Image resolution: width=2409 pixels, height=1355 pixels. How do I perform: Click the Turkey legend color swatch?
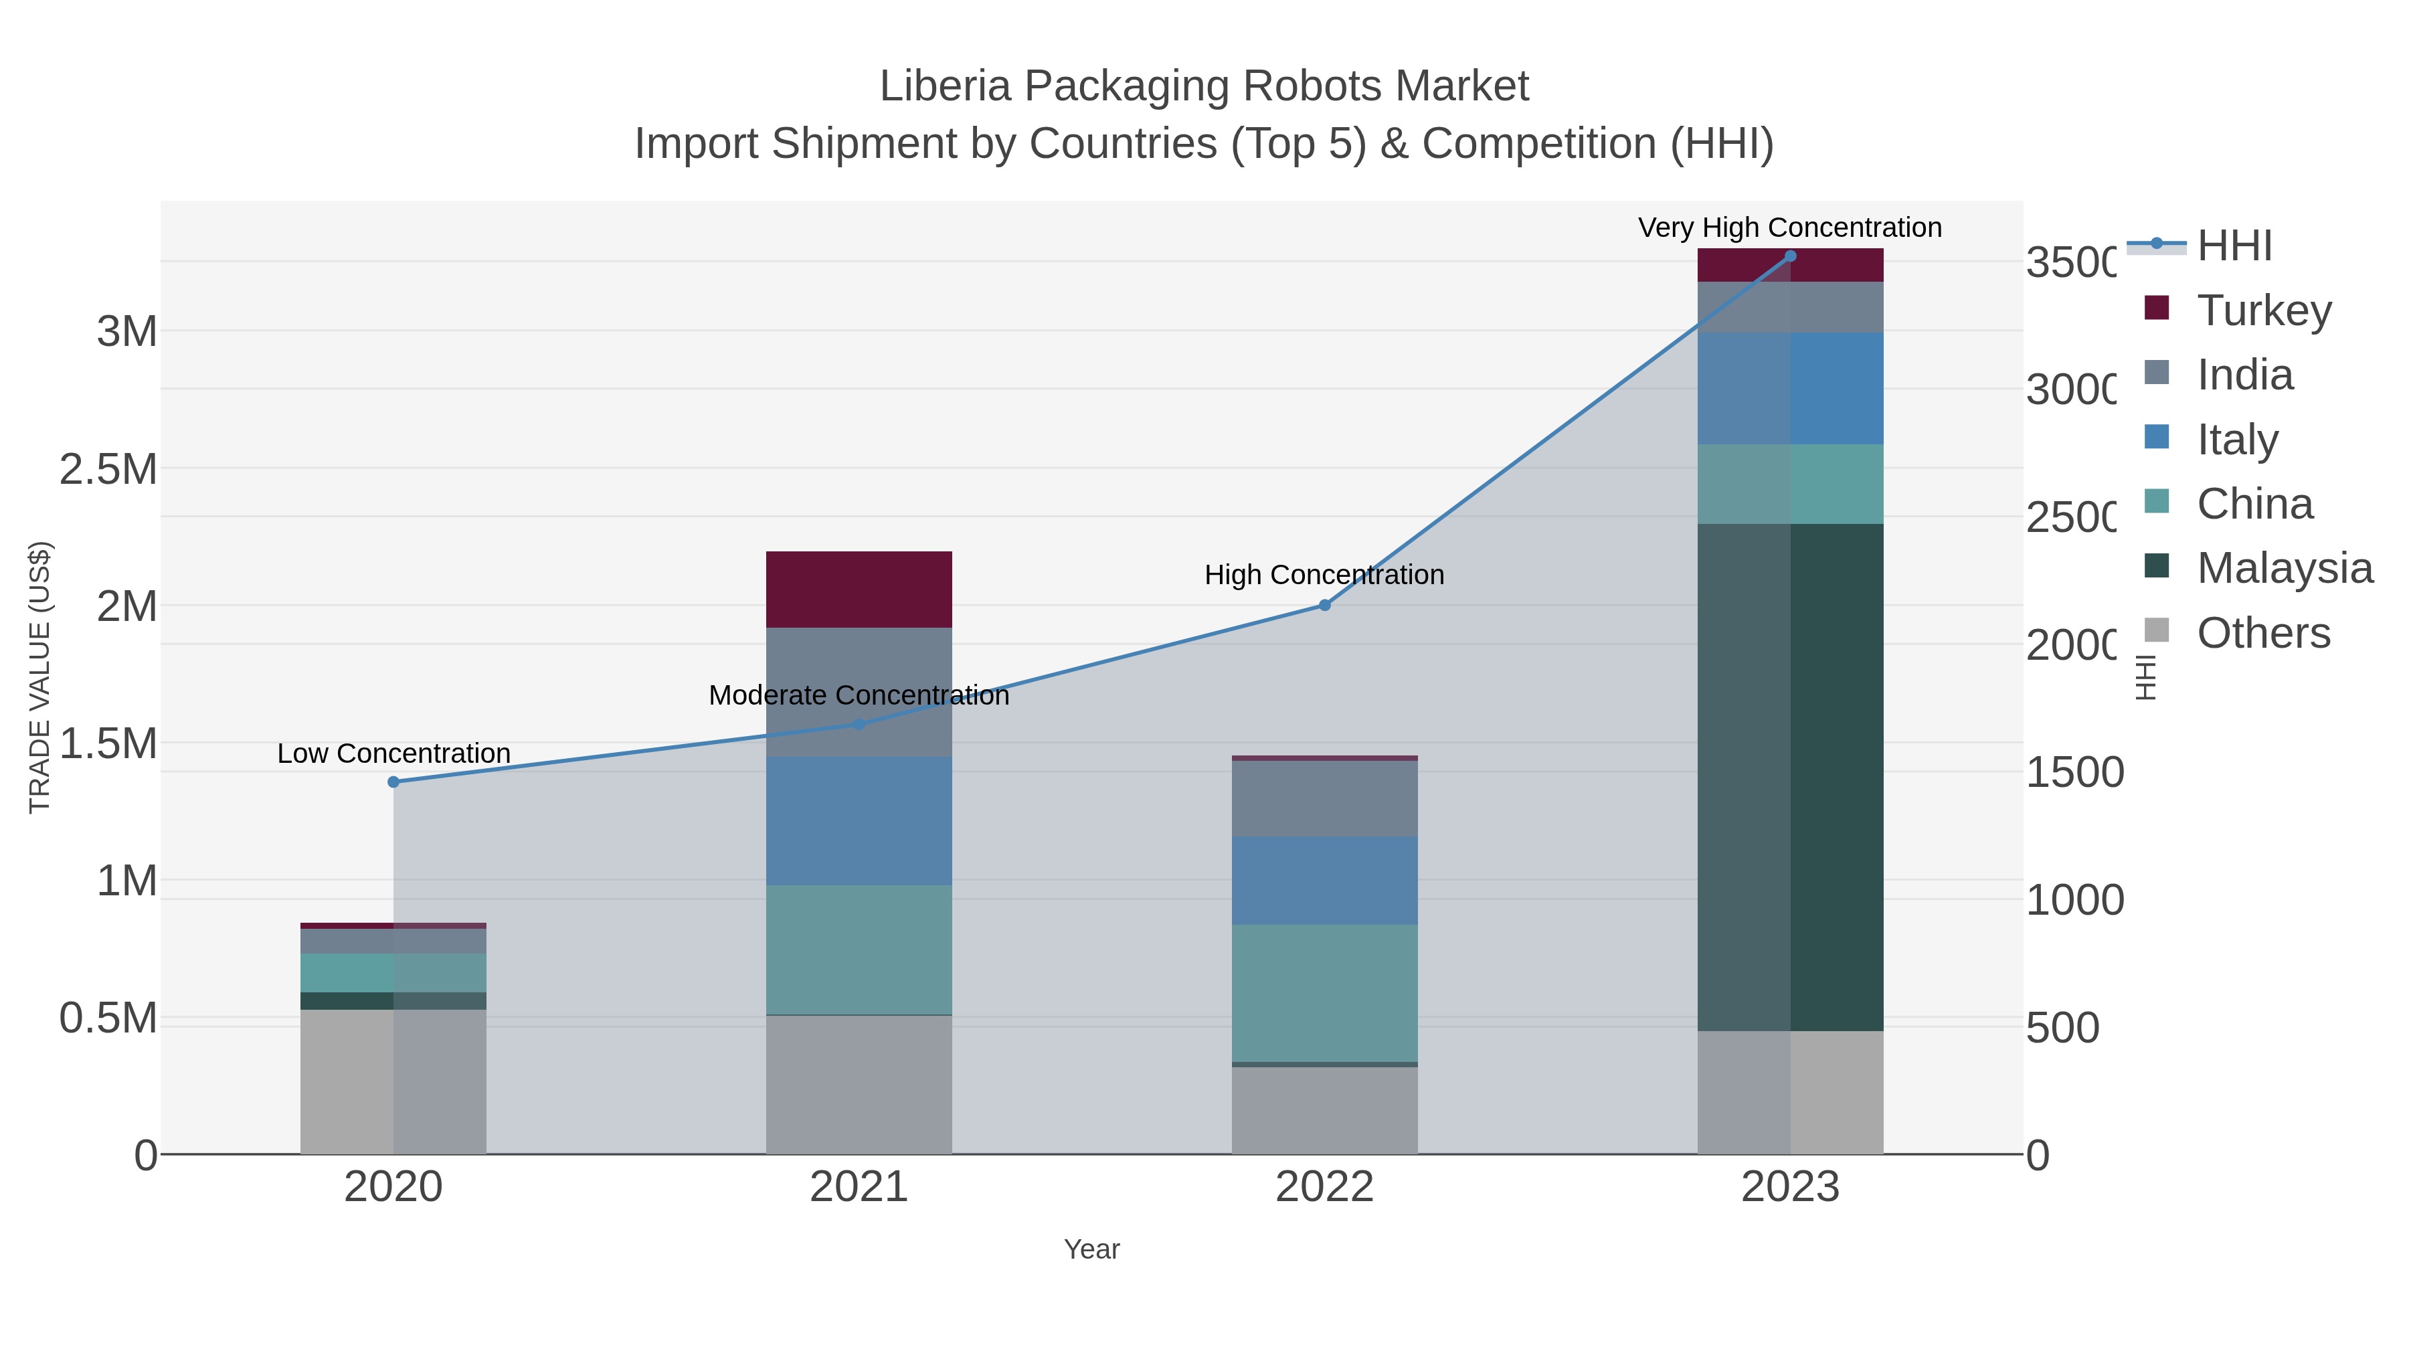(2157, 308)
